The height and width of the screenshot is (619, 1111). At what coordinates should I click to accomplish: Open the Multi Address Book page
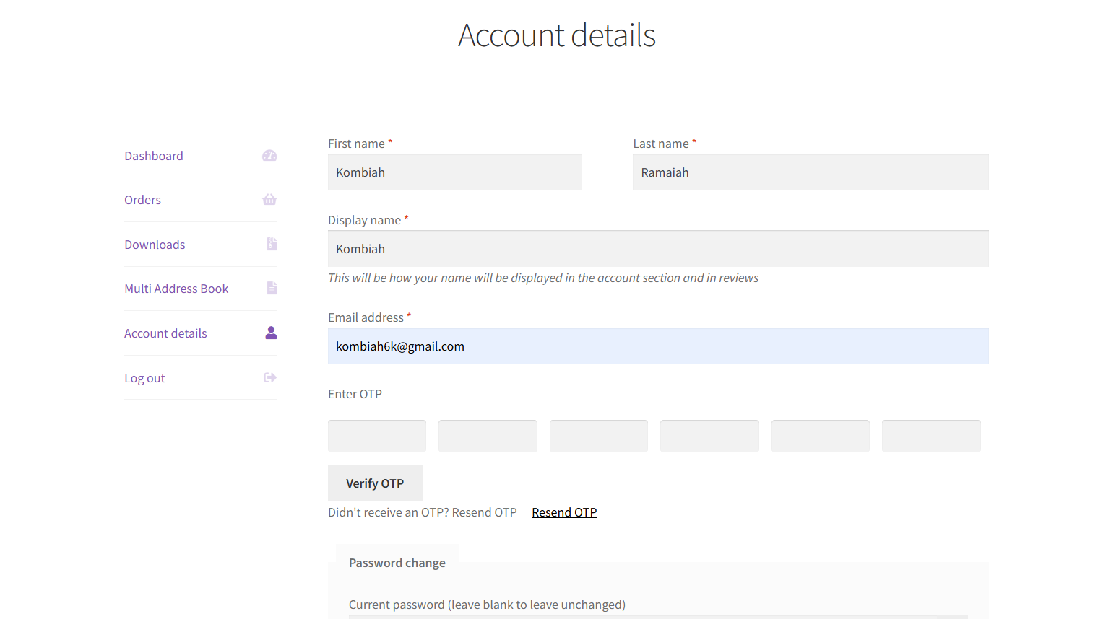tap(176, 289)
